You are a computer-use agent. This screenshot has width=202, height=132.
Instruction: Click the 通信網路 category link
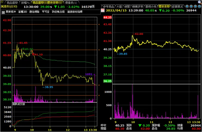pos(34,12)
